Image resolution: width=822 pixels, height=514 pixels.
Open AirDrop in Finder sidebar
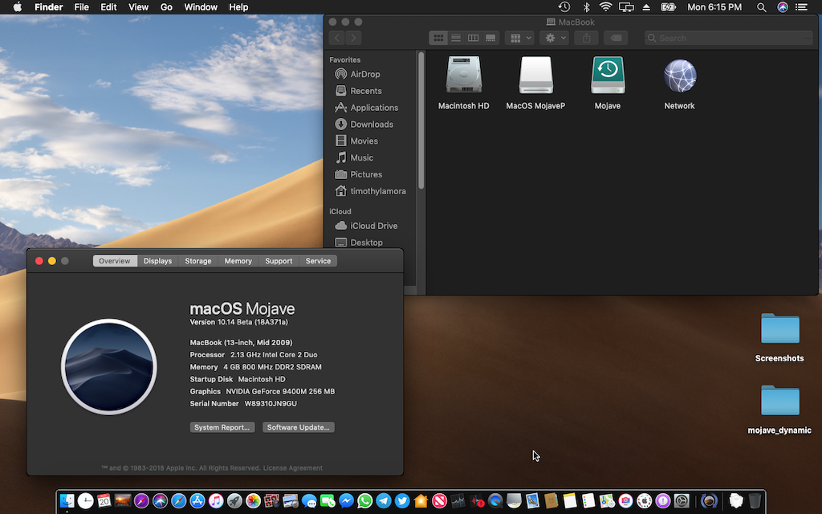[365, 74]
